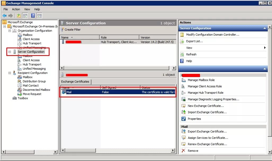The image size is (272, 161).
Task: Collapse the Microsoft Exchange On-Premises node
Action: (x=5, y=26)
